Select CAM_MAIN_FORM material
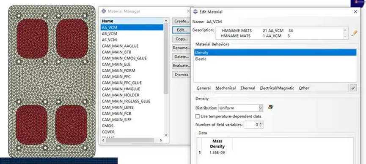The height and width of the screenshot is (164, 366). pyautogui.click(x=132, y=70)
